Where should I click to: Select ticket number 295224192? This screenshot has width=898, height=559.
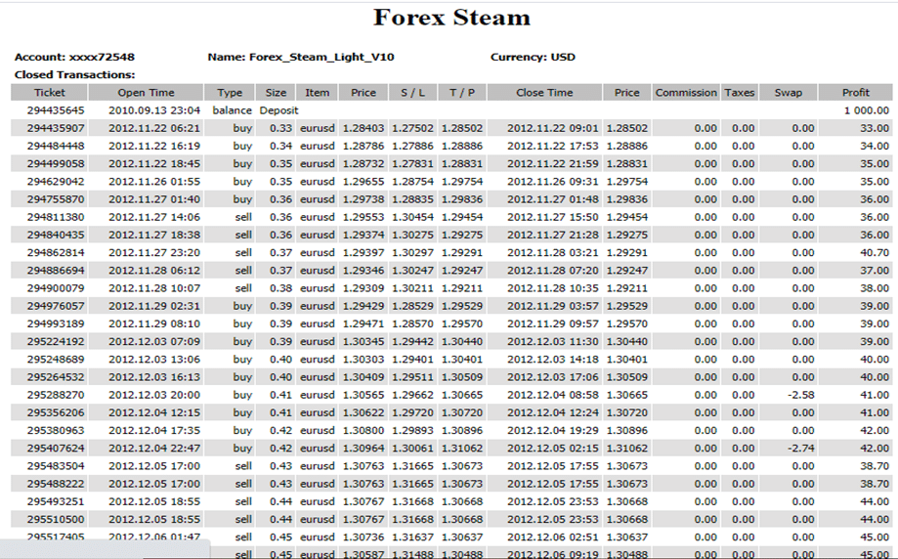56,341
